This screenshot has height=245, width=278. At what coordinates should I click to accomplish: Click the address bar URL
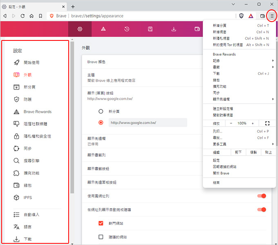[97, 16]
